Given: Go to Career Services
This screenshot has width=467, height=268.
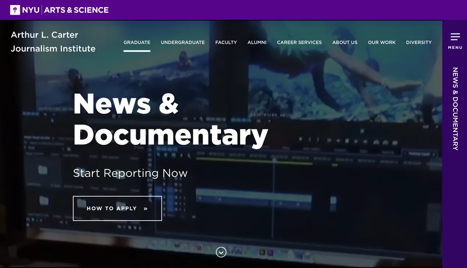Looking at the screenshot, I should pos(299,43).
